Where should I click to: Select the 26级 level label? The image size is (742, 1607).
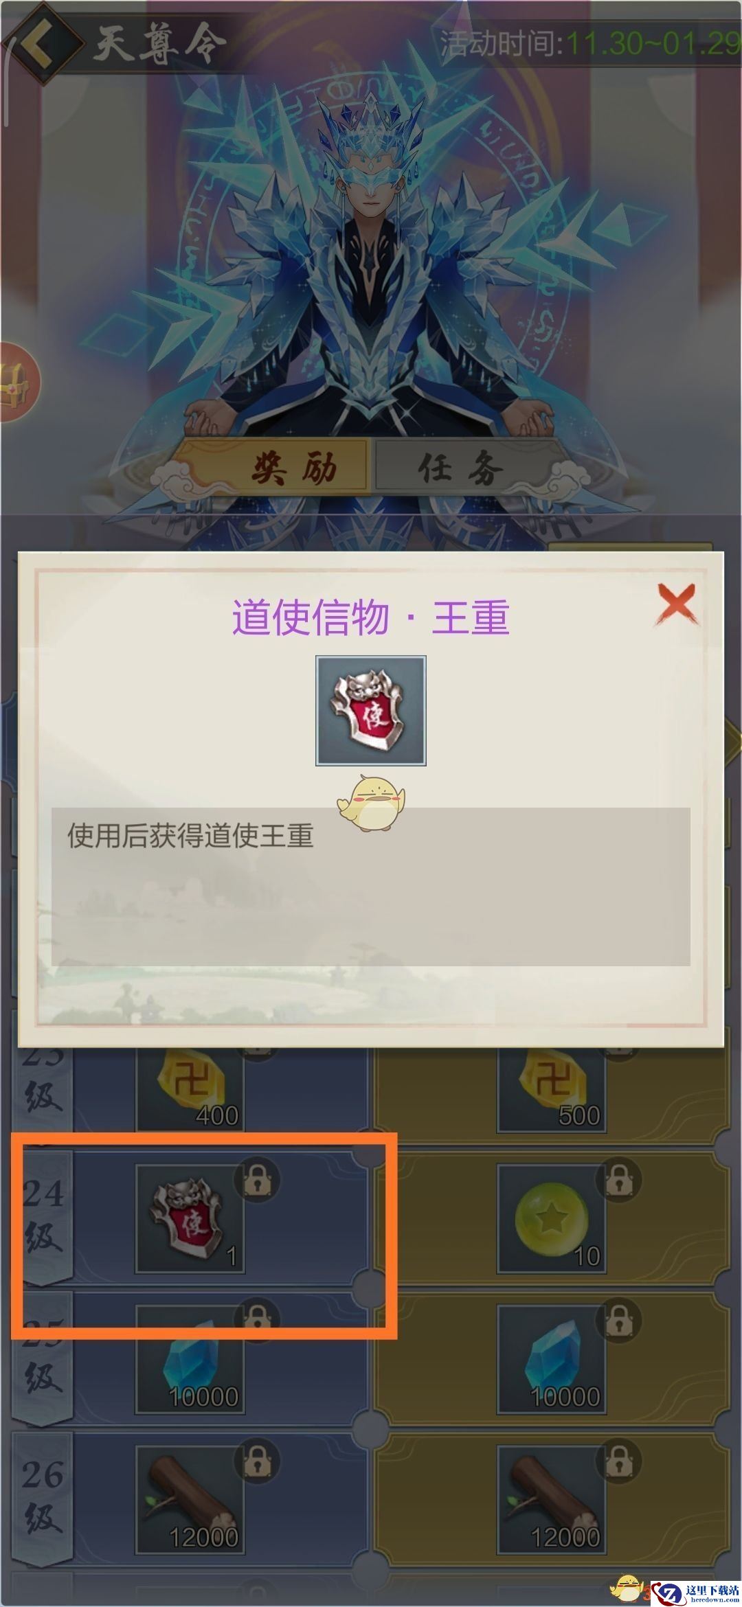coord(43,1497)
